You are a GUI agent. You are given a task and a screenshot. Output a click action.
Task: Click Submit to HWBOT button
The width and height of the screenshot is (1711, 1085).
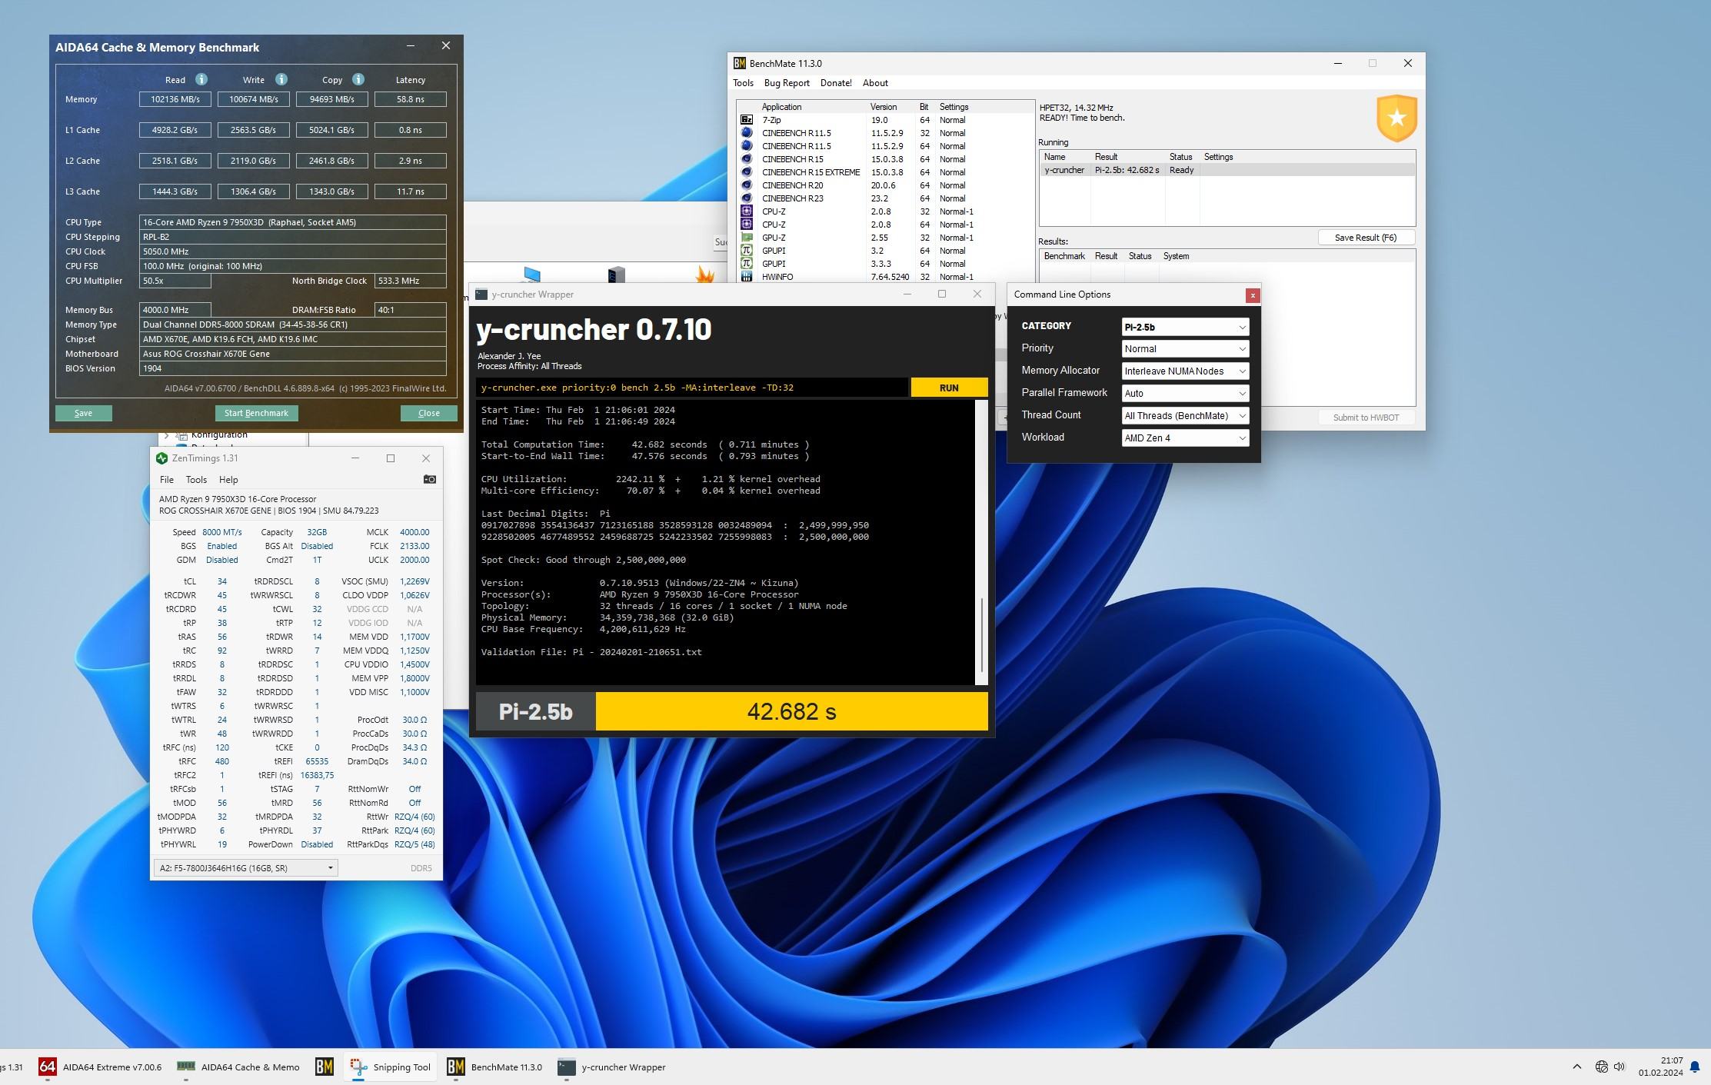[1366, 418]
